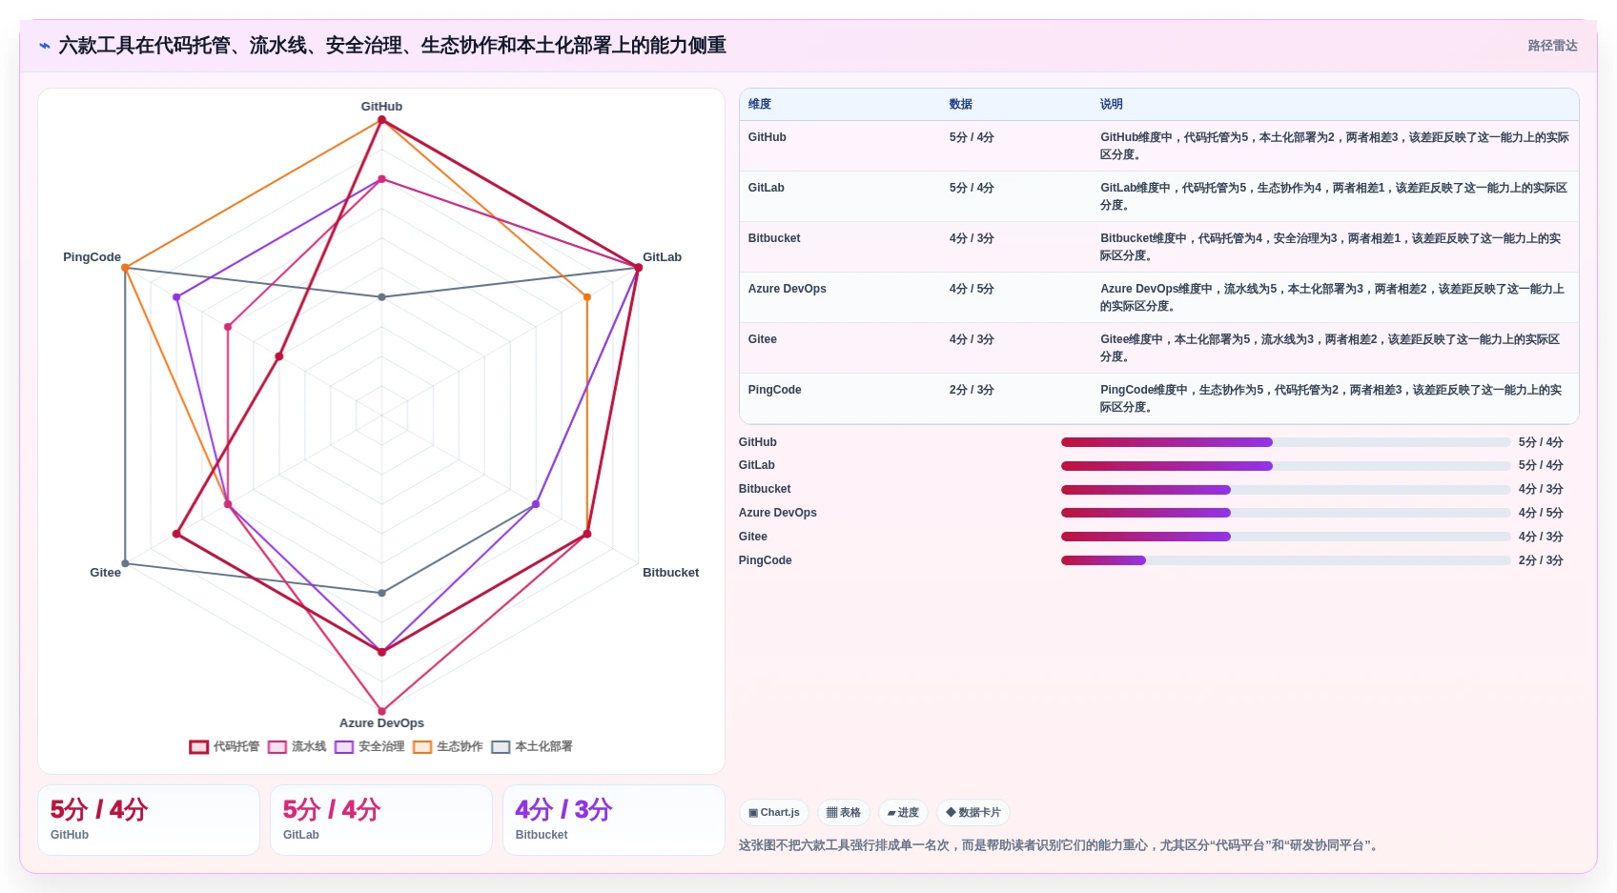Toggle the 生态协作 legend series
Image resolution: width=1617 pixels, height=893 pixels.
click(x=448, y=747)
